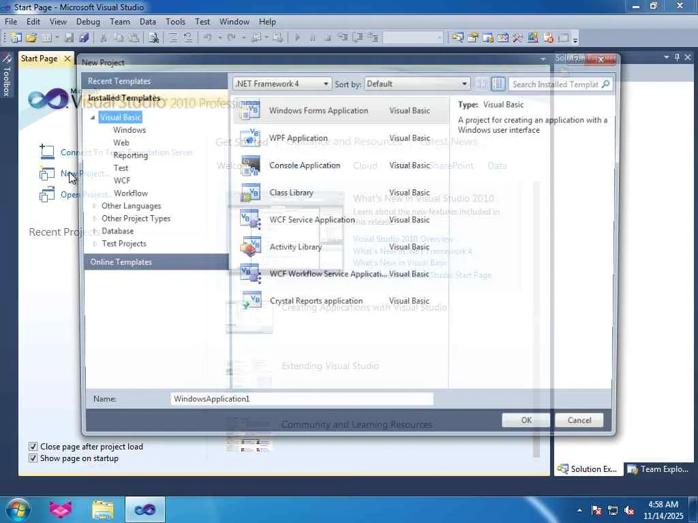Click the Console Application template icon
Screen dimensions: 698x523
pos(250,165)
